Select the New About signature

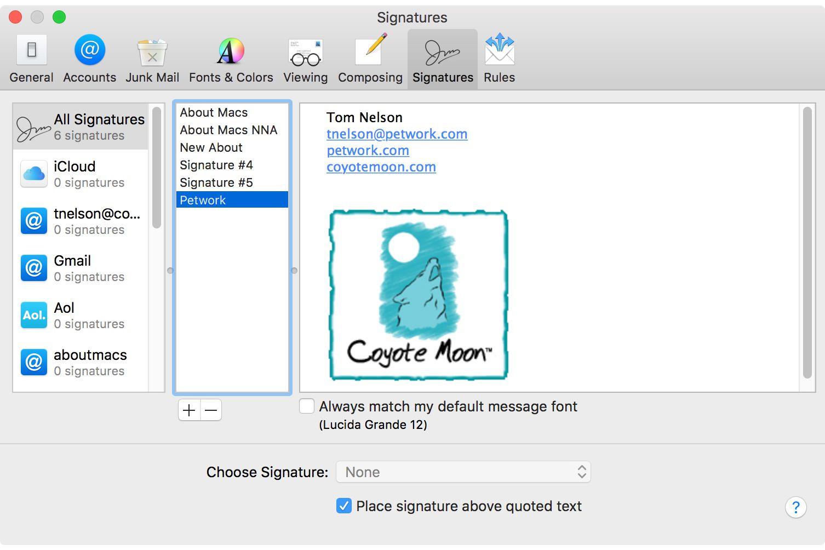point(232,147)
